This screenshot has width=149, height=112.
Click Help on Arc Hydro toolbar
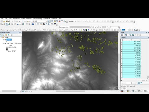click(x=94, y=30)
